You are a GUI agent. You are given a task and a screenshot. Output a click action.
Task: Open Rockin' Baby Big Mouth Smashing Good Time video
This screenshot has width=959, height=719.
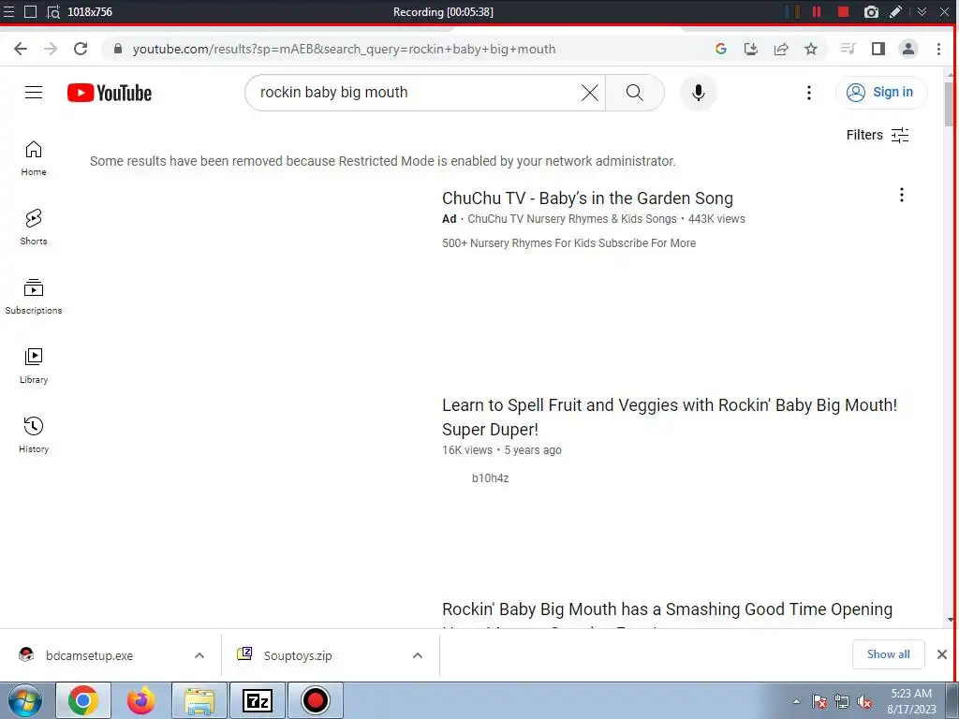pyautogui.click(x=667, y=609)
